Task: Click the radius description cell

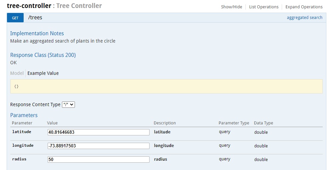Action: pyautogui.click(x=161, y=159)
